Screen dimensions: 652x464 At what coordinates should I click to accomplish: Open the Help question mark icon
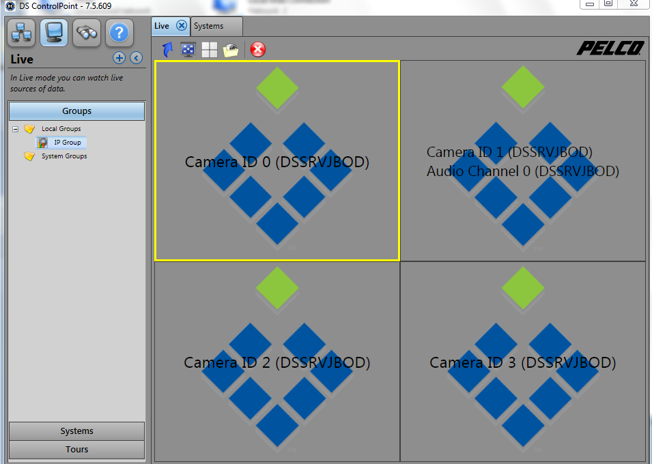pyautogui.click(x=119, y=33)
